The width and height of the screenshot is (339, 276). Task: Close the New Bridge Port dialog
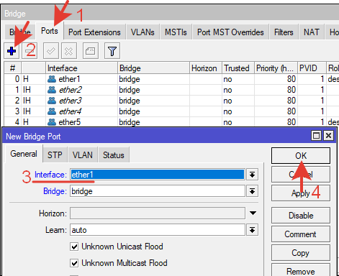(x=328, y=136)
